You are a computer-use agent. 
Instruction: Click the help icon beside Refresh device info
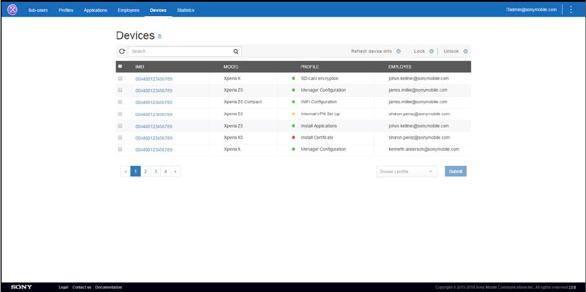tap(398, 51)
